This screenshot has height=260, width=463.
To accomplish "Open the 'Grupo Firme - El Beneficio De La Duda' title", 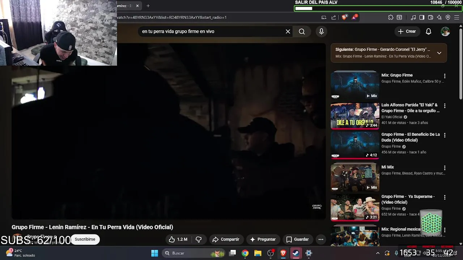I will click(411, 137).
